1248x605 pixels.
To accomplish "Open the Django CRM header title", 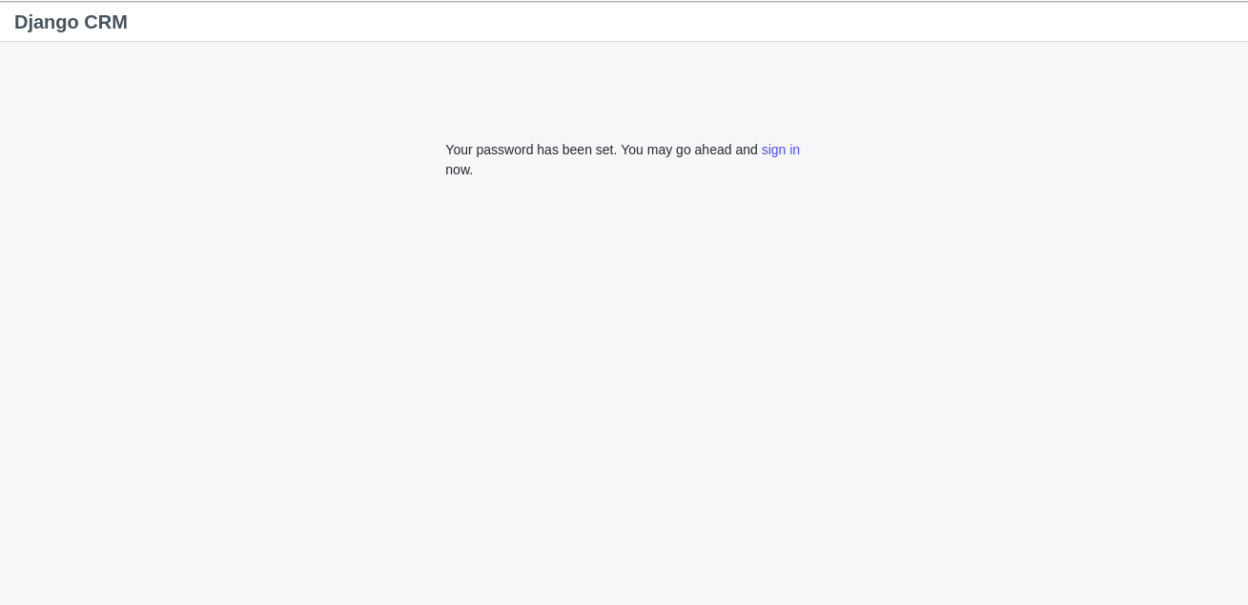I will (71, 22).
